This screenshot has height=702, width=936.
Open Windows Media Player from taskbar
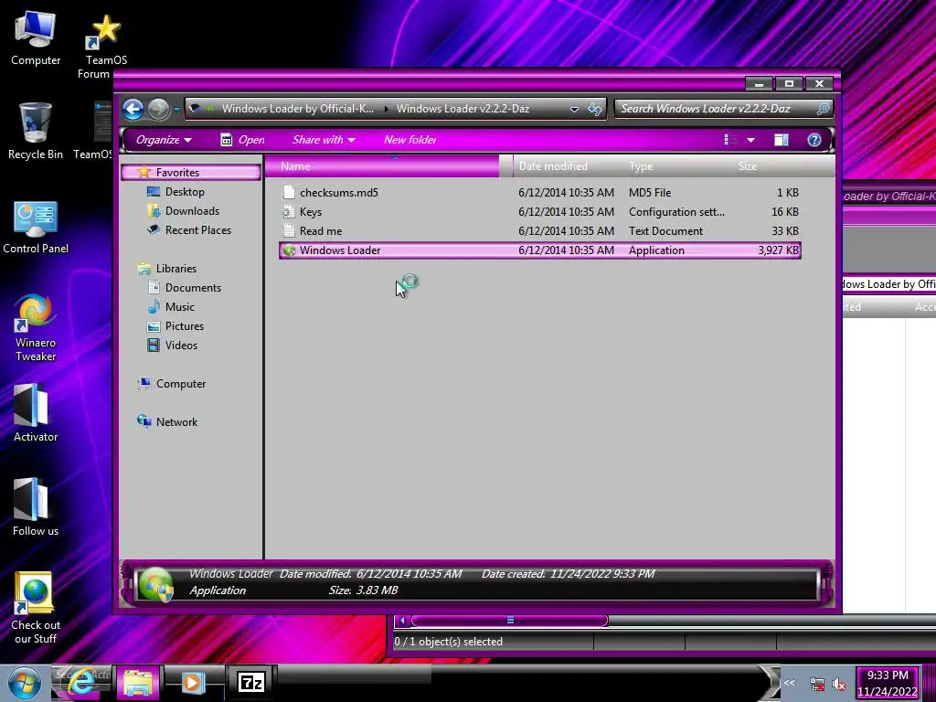192,682
